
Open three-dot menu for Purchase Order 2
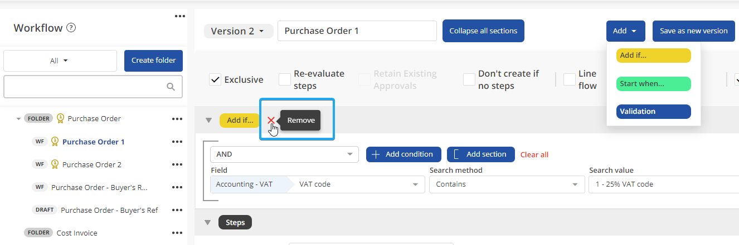pos(177,164)
